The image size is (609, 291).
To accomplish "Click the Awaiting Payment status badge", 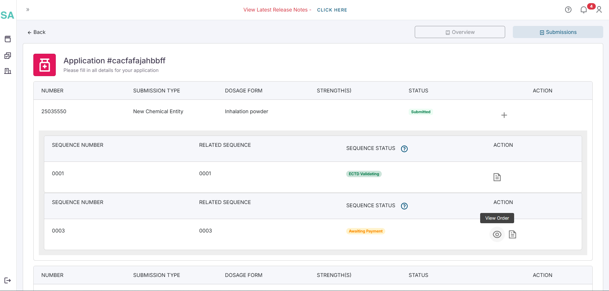I will [365, 231].
